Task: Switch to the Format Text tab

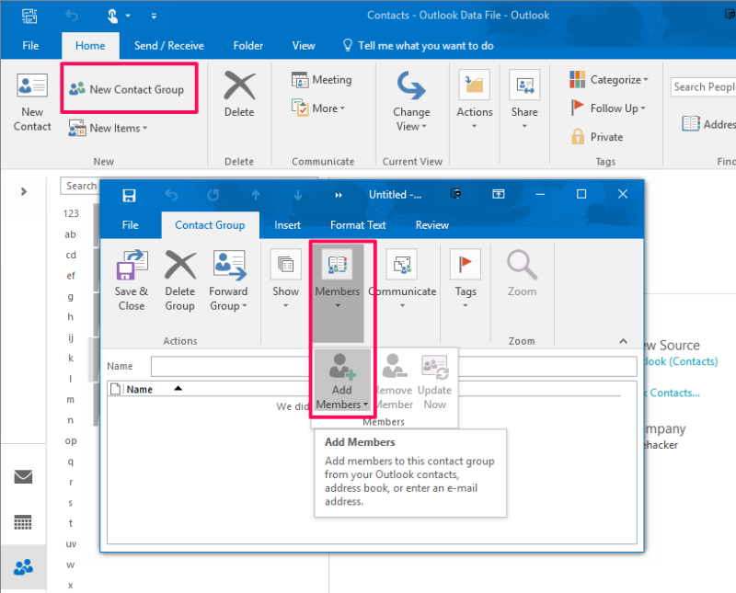Action: [357, 224]
